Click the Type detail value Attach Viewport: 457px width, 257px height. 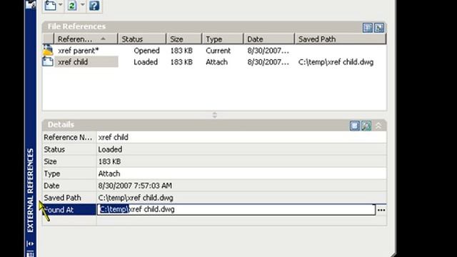[x=109, y=173]
